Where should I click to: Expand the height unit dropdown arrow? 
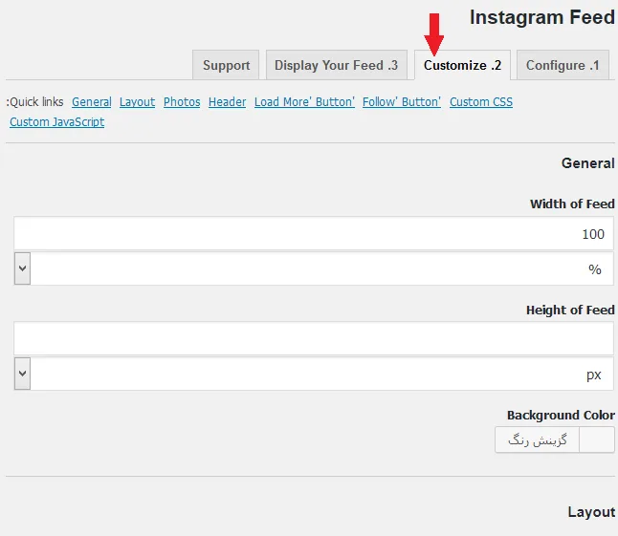tap(22, 374)
